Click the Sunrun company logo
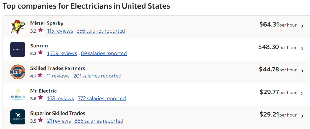Viewport: 310px width, 129px height. coord(18,49)
